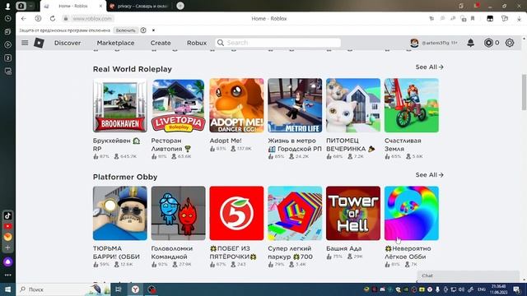Open browser history clock icon
527x296 pixels.
(x=7, y=18)
